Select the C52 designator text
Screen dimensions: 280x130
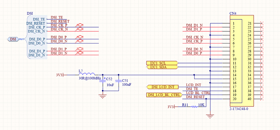pyautogui.click(x=109, y=79)
